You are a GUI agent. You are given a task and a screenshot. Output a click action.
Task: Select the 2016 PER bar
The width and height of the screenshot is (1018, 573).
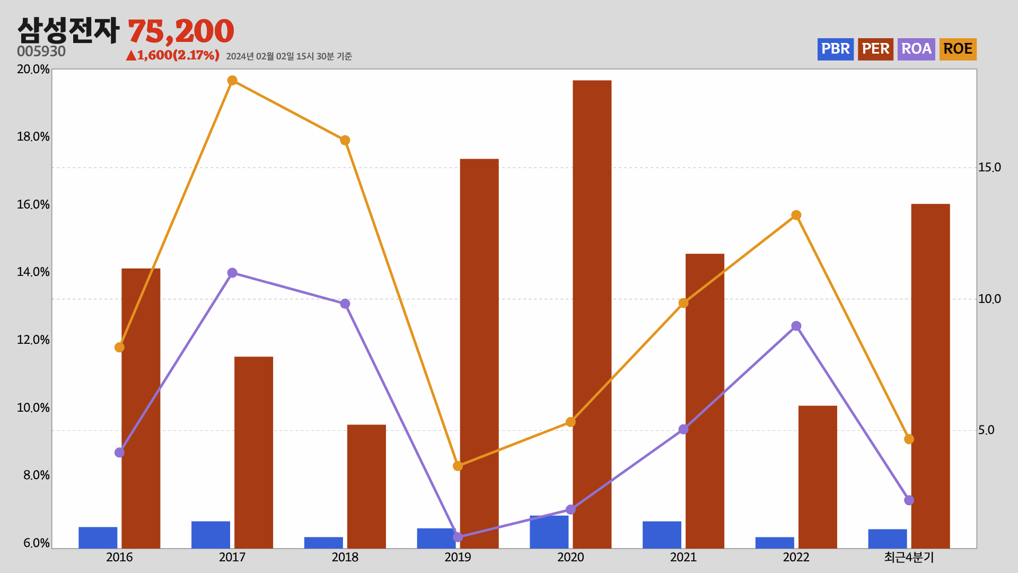pyautogui.click(x=141, y=409)
